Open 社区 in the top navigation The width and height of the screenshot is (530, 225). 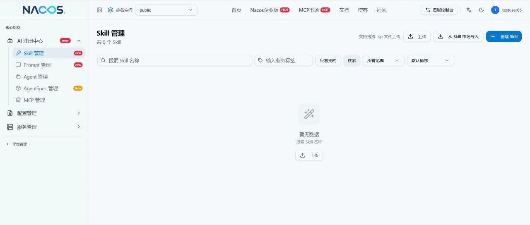pyautogui.click(x=381, y=10)
